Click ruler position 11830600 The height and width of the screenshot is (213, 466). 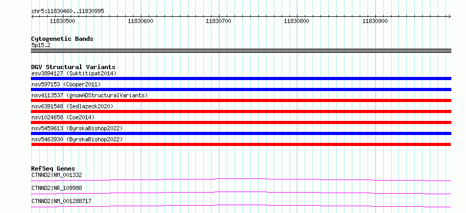(140, 21)
